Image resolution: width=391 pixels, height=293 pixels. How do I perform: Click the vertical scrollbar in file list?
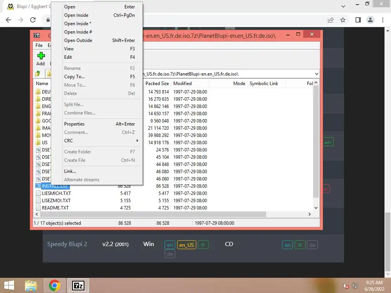[316, 142]
